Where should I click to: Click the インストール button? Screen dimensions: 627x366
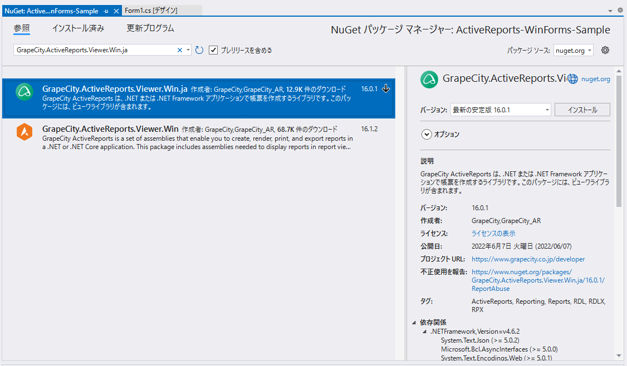click(582, 110)
